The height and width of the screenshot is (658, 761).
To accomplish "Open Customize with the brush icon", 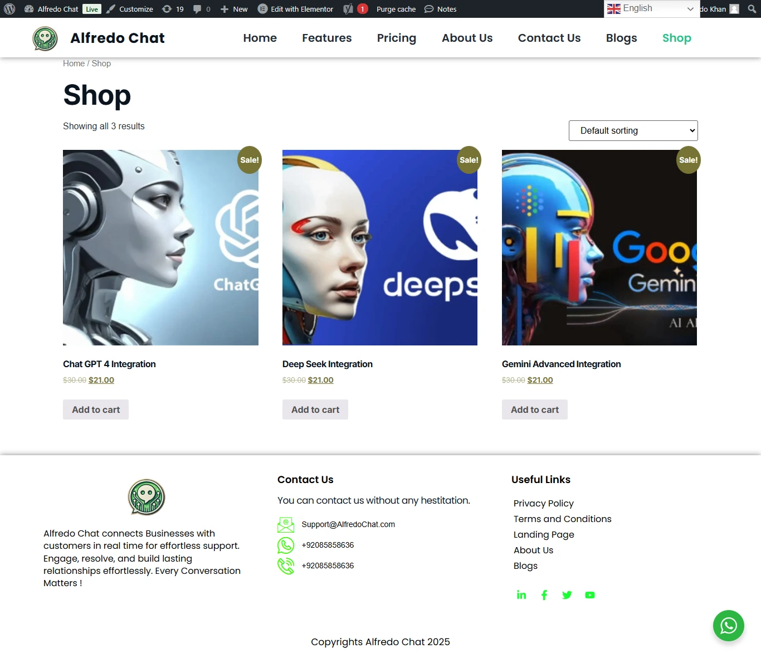I will 111,9.
